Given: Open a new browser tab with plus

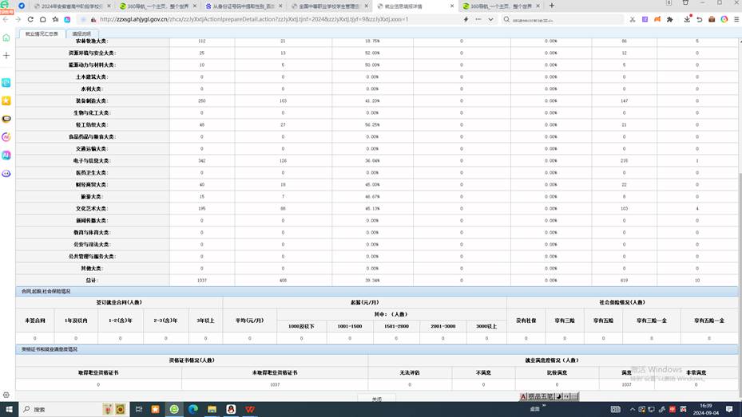Looking at the screenshot, I should 551,6.
